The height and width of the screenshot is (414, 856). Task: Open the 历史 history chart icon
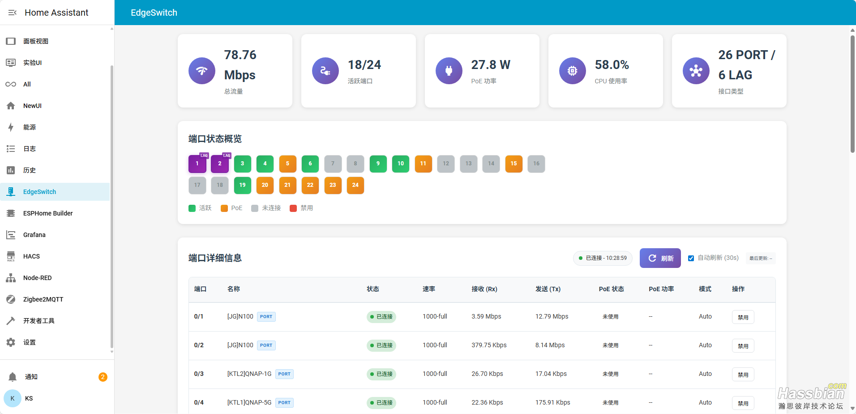coord(11,170)
